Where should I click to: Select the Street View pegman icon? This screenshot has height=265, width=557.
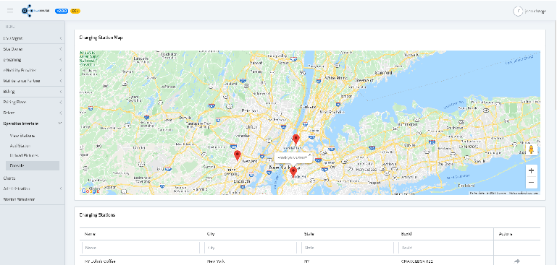tap(531, 149)
